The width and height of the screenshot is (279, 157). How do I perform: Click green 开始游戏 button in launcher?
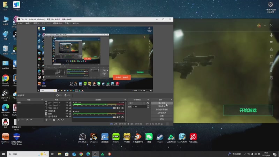click(x=248, y=110)
